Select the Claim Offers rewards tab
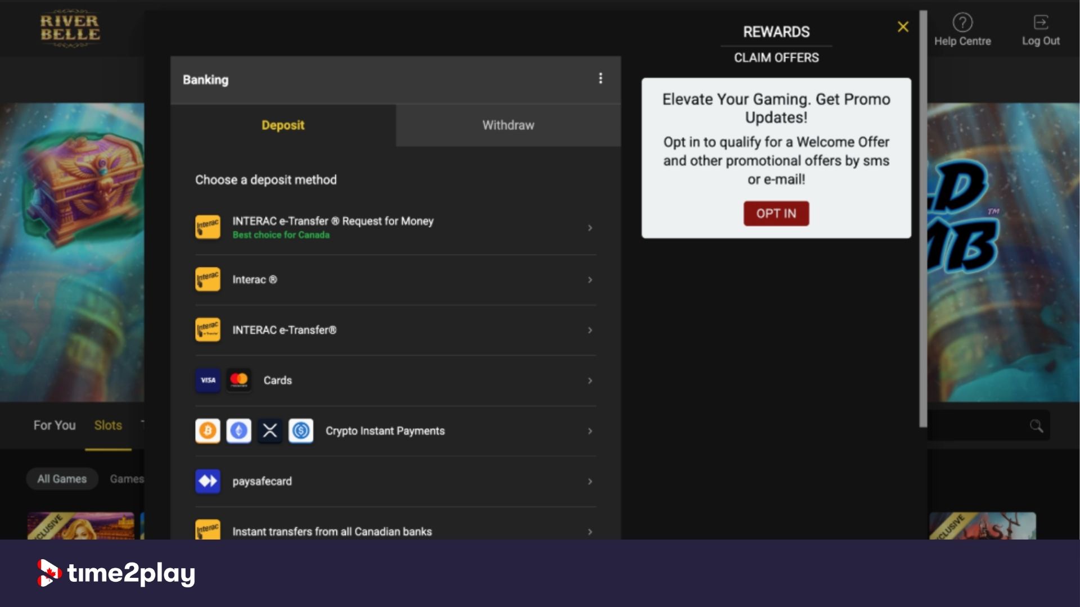1080x607 pixels. pos(776,57)
